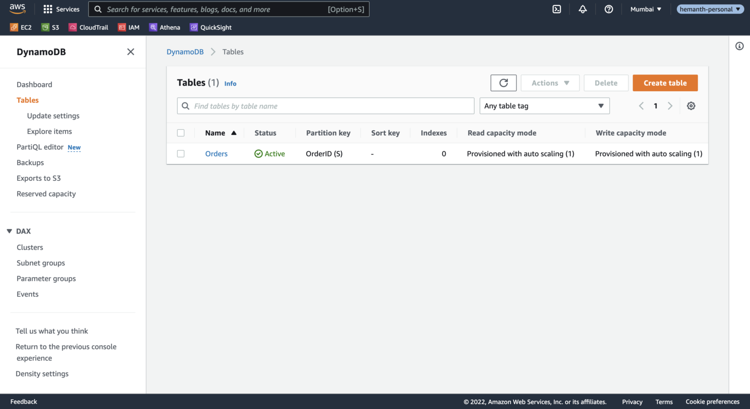Open the Any table tag filter

(544, 106)
